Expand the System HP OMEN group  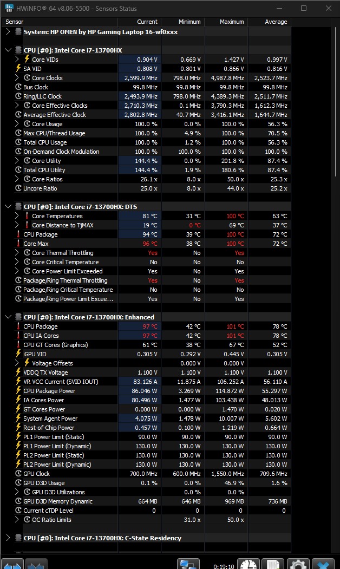pos(8,32)
